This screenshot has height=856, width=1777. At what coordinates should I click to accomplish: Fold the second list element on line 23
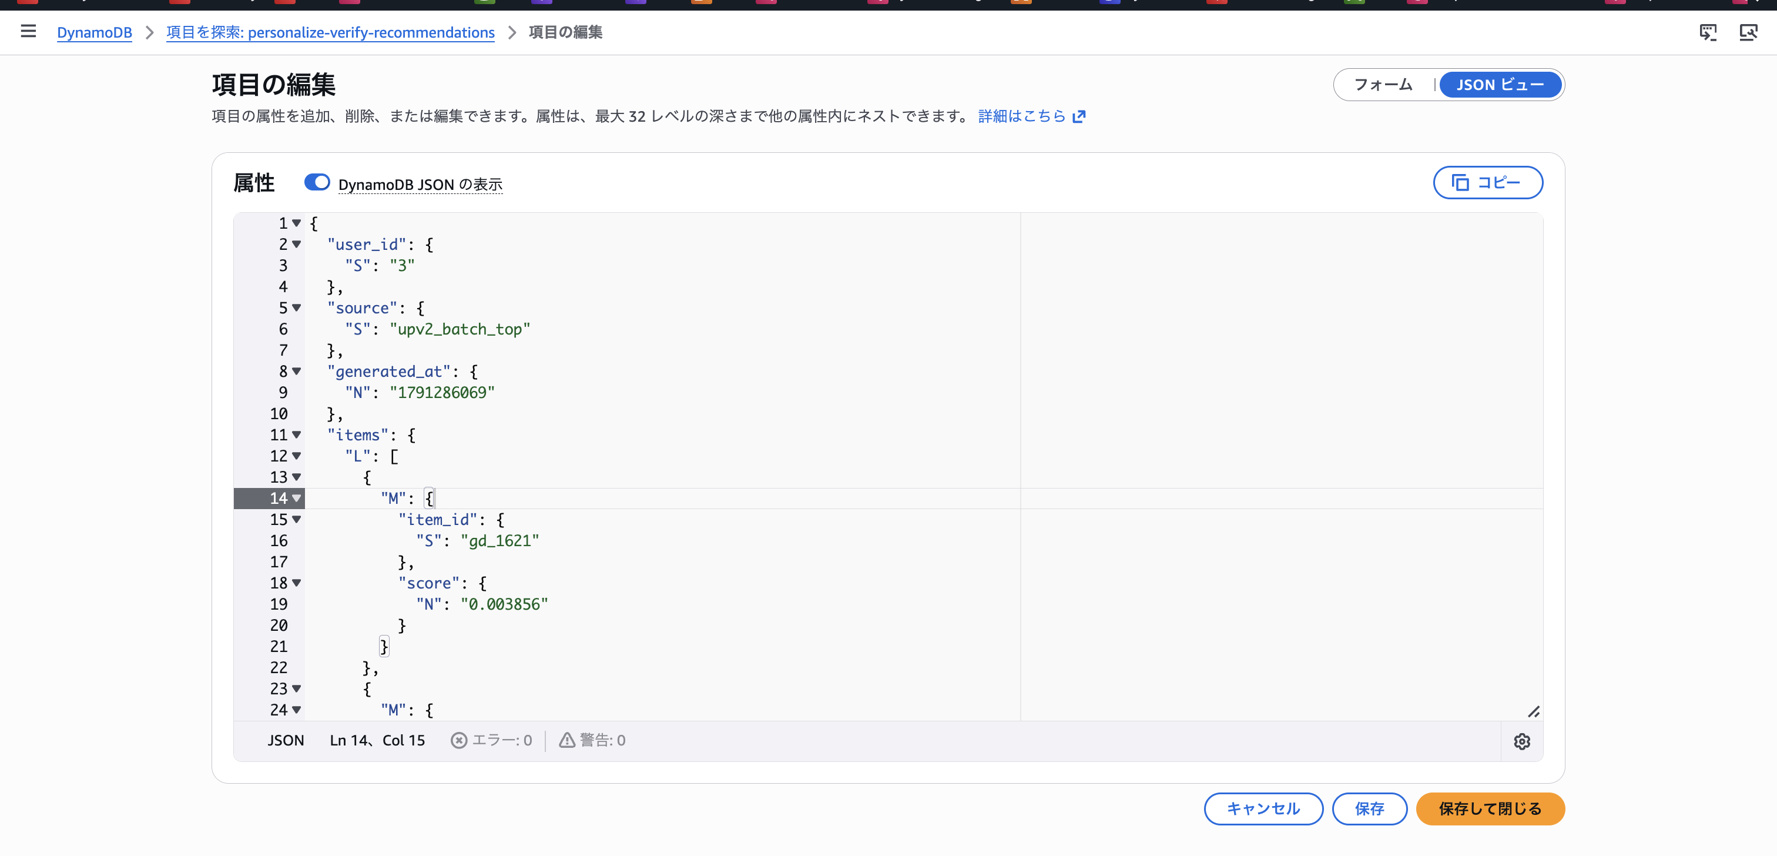pyautogui.click(x=297, y=689)
